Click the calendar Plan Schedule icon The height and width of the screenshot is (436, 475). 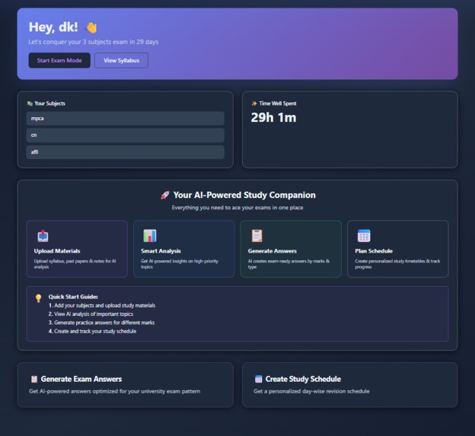coord(364,236)
